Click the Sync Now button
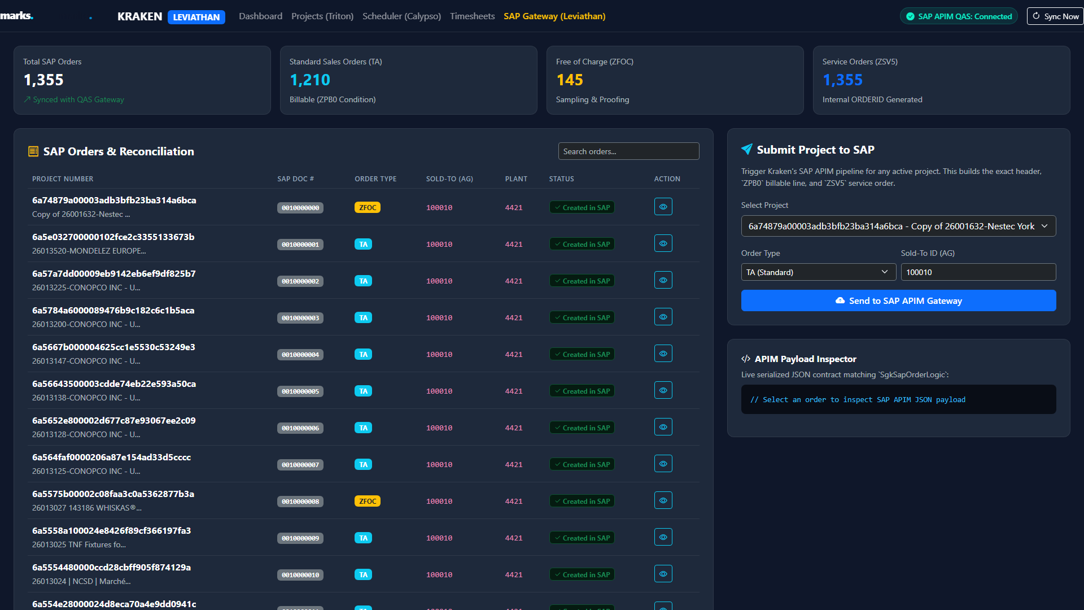 pyautogui.click(x=1055, y=16)
